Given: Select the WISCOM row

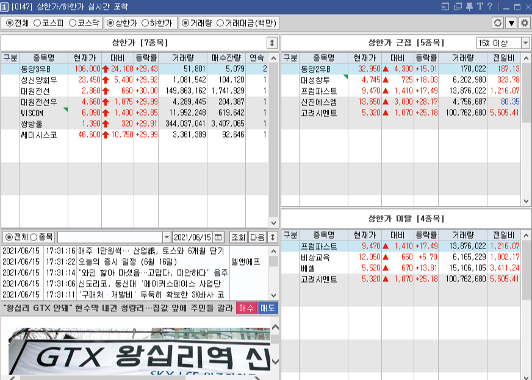Looking at the screenshot, I should point(134,113).
